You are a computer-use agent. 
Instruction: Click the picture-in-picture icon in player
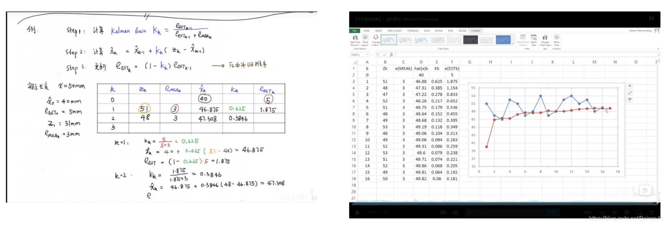[x=639, y=212]
